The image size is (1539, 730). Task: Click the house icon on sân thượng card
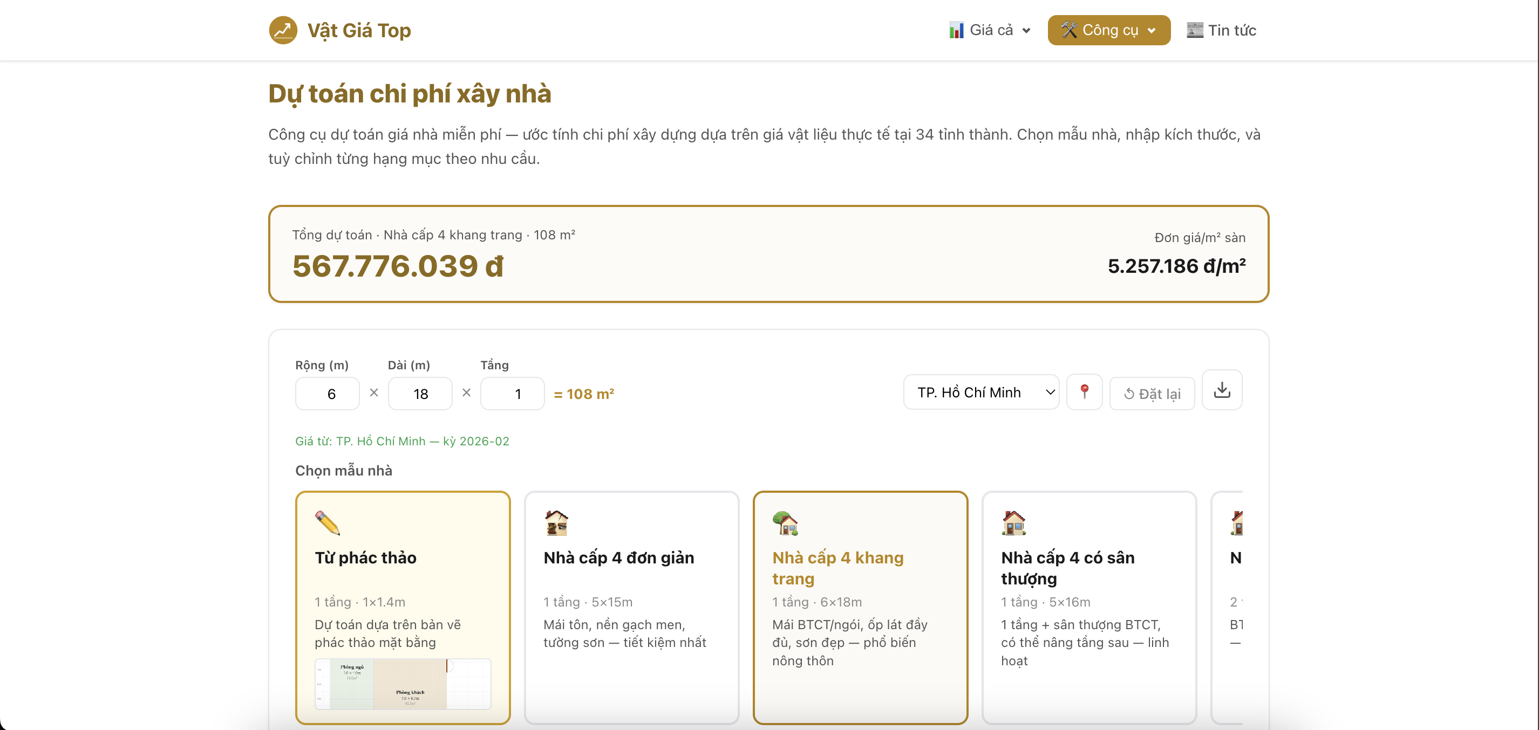tap(1014, 523)
